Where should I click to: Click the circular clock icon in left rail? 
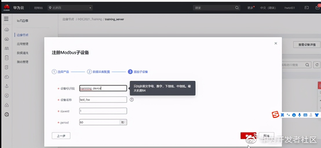click(7, 115)
